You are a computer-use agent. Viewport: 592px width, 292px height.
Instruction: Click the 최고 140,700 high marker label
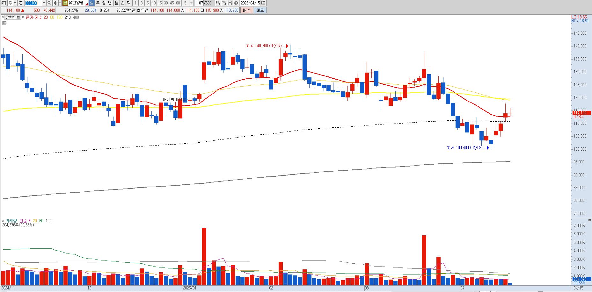tap(264, 46)
